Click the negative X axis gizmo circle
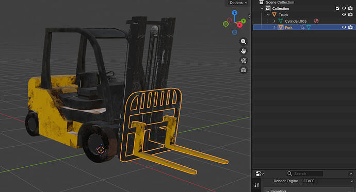The image size is (356, 192). (230, 20)
